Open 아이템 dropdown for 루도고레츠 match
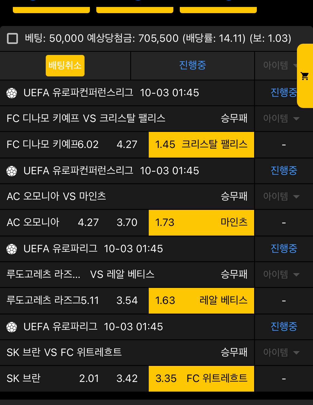This screenshot has height=405, width=313. coord(281,274)
